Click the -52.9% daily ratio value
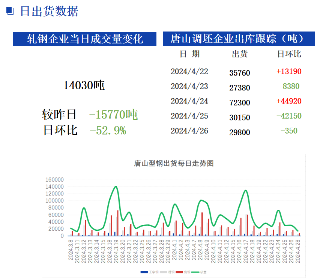The image size is (326, 278). 108,131
